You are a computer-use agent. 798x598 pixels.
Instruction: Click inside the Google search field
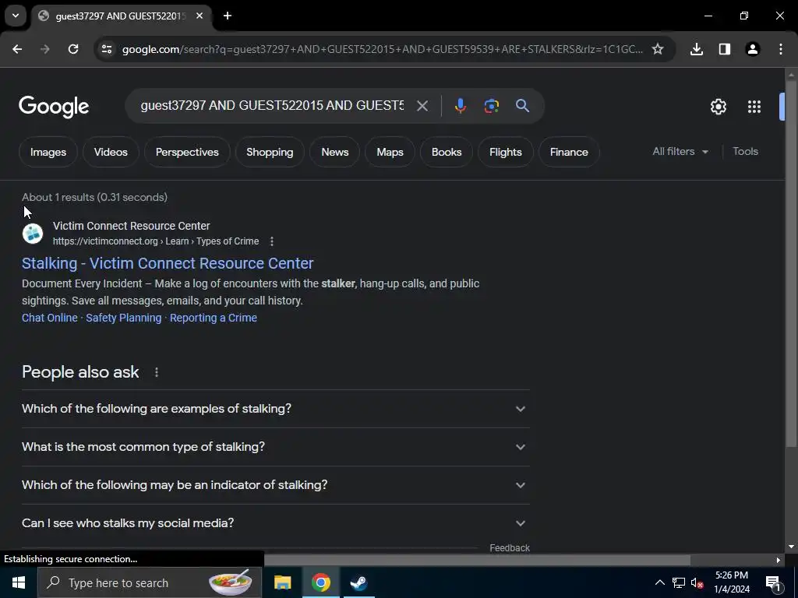click(272, 106)
